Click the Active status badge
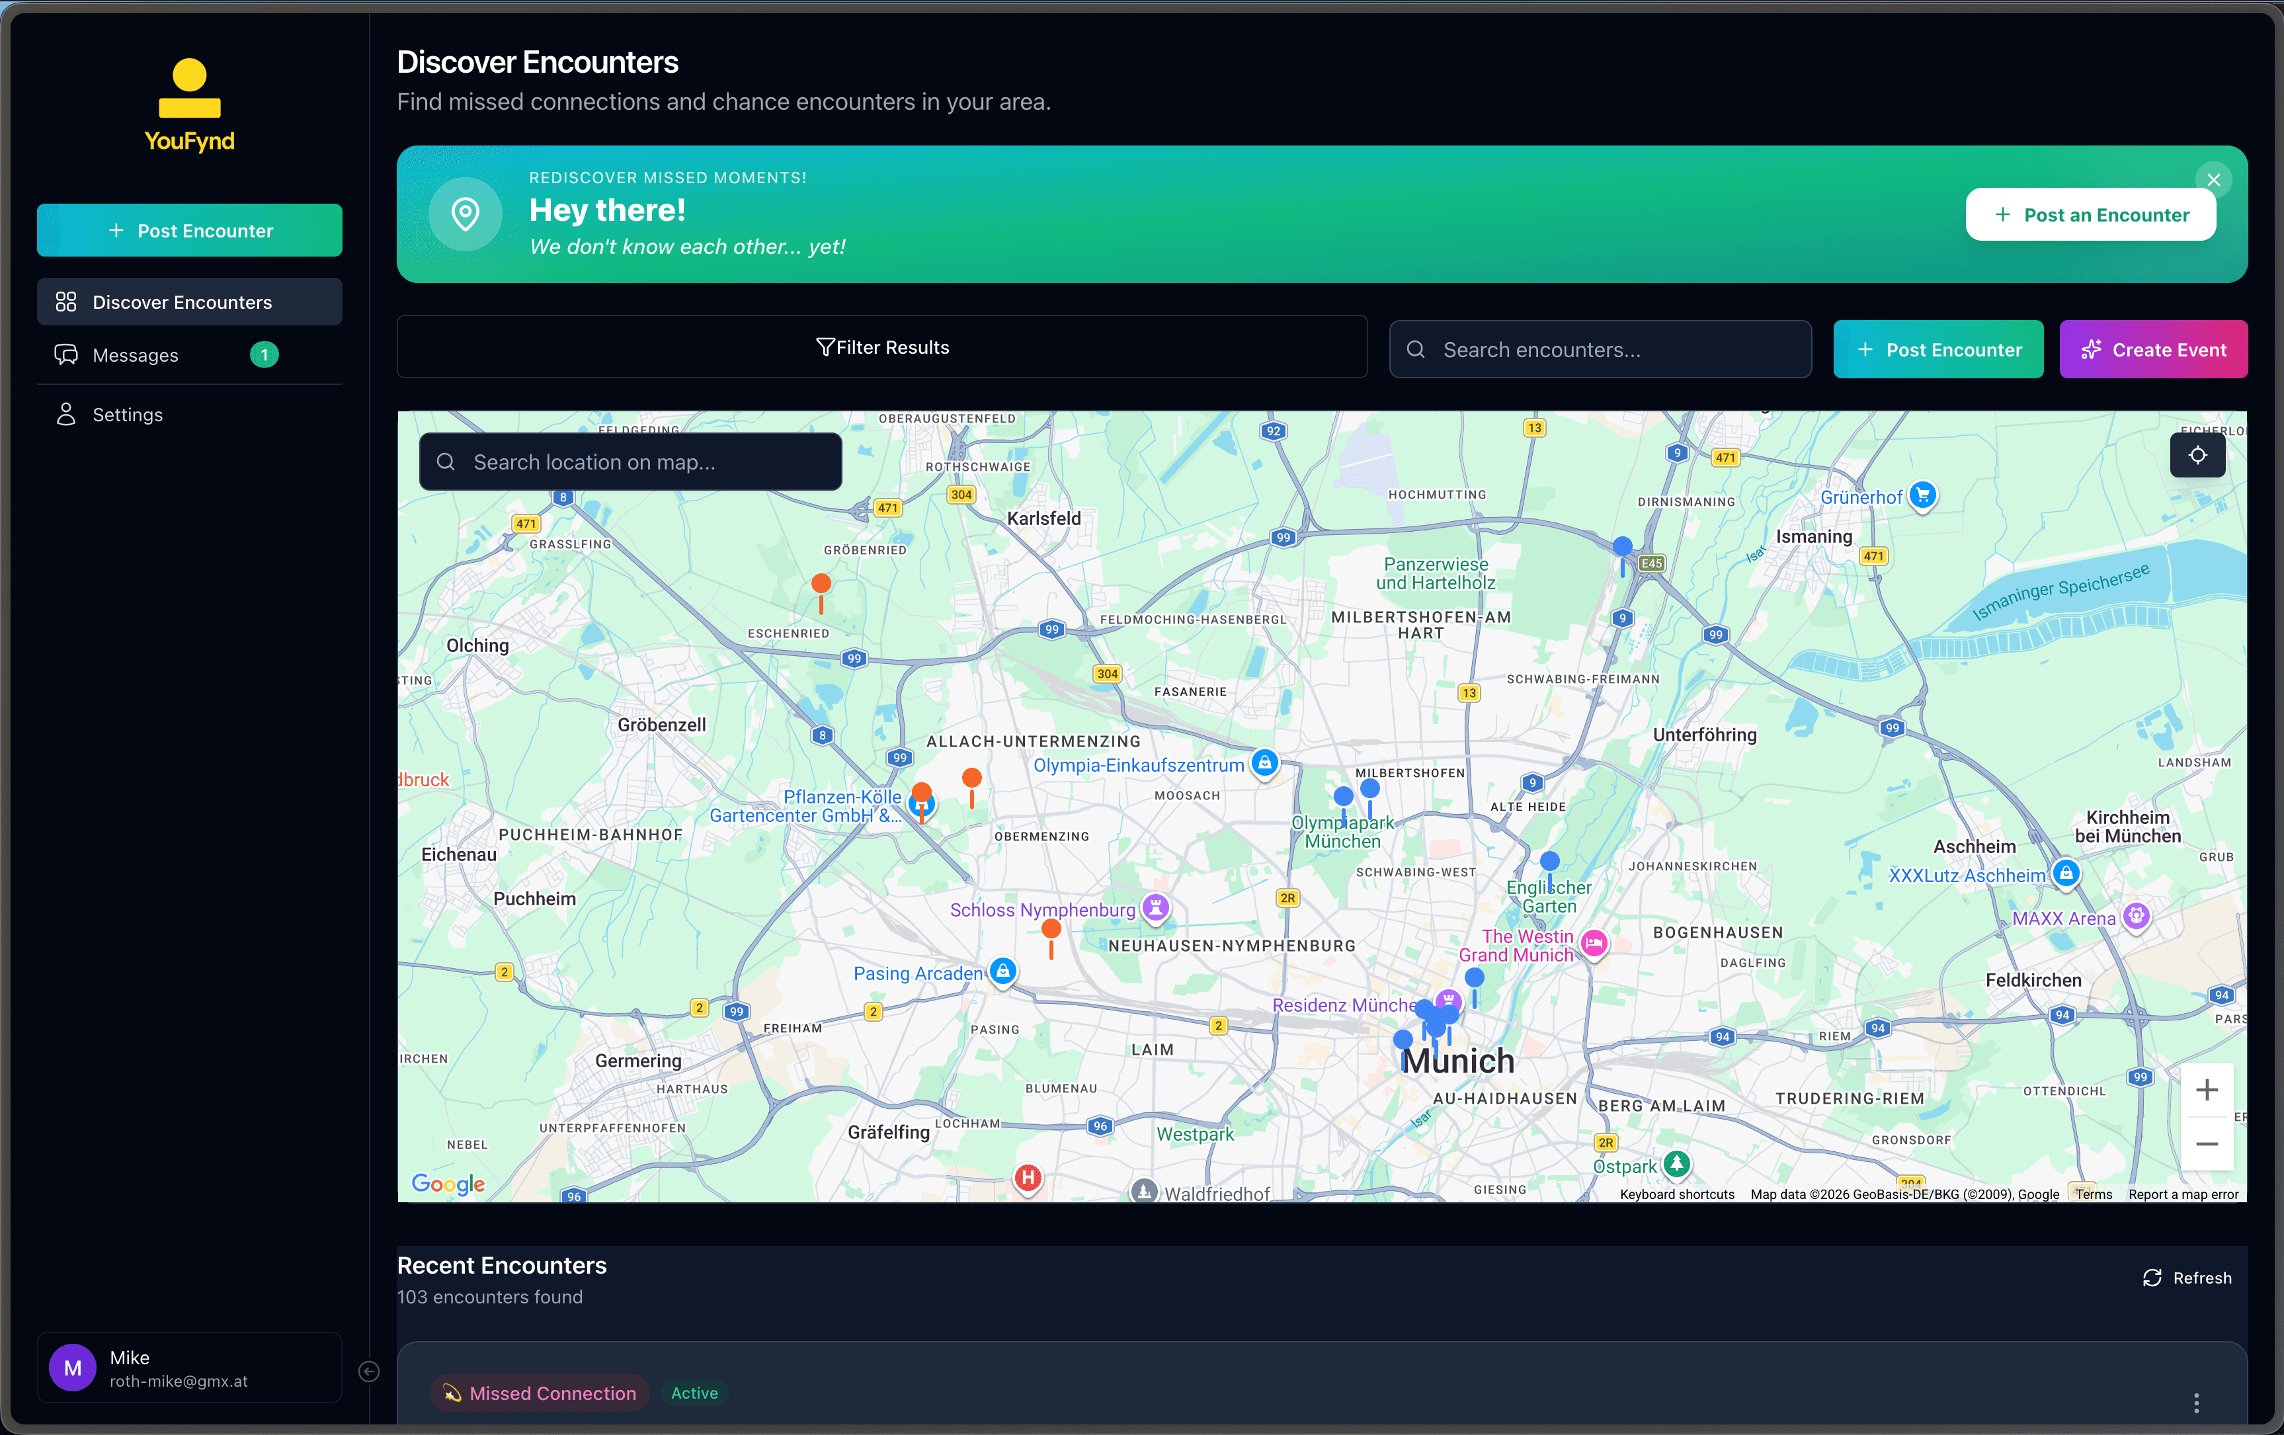Viewport: 2284px width, 1435px height. pos(694,1392)
